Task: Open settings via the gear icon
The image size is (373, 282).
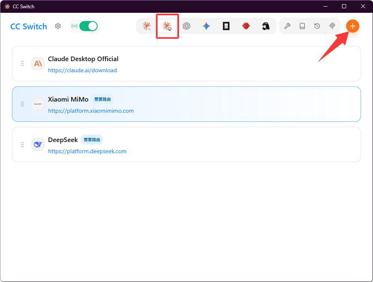Action: pos(58,26)
